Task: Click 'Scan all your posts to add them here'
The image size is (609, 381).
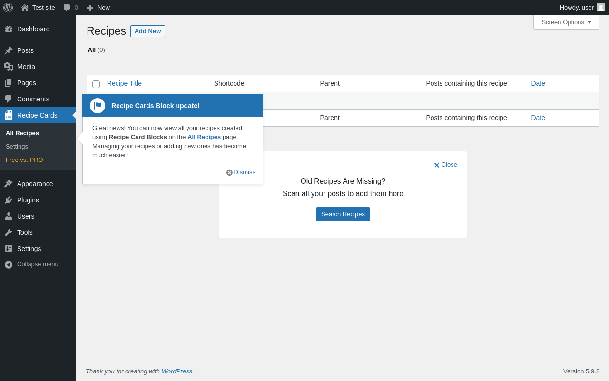Action: pyautogui.click(x=343, y=194)
